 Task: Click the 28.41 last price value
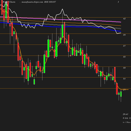point(125,114)
